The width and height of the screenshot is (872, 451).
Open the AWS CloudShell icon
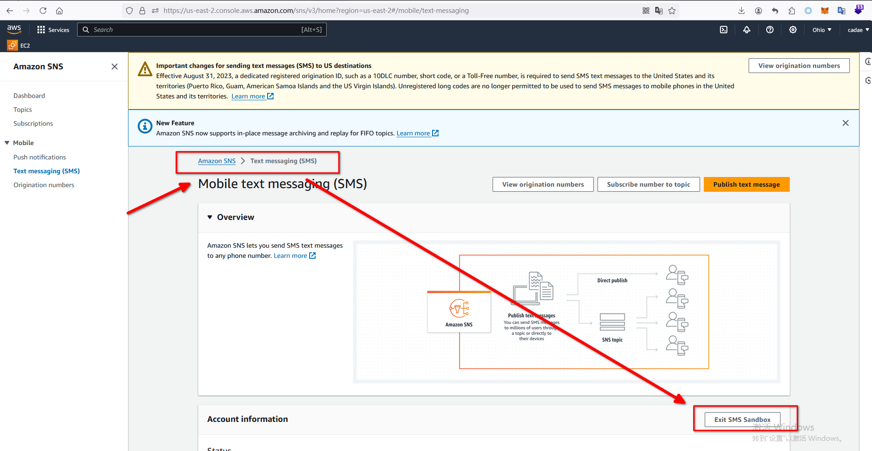click(x=724, y=30)
